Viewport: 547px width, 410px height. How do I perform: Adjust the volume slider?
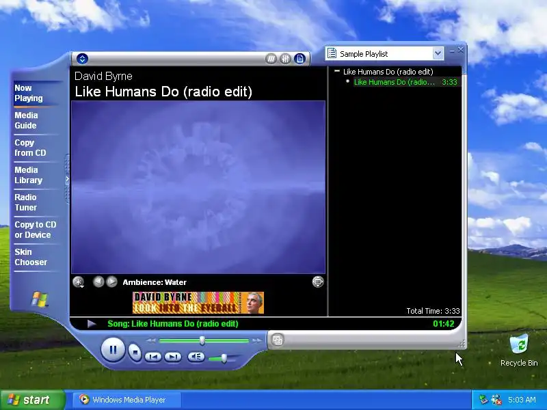224,358
